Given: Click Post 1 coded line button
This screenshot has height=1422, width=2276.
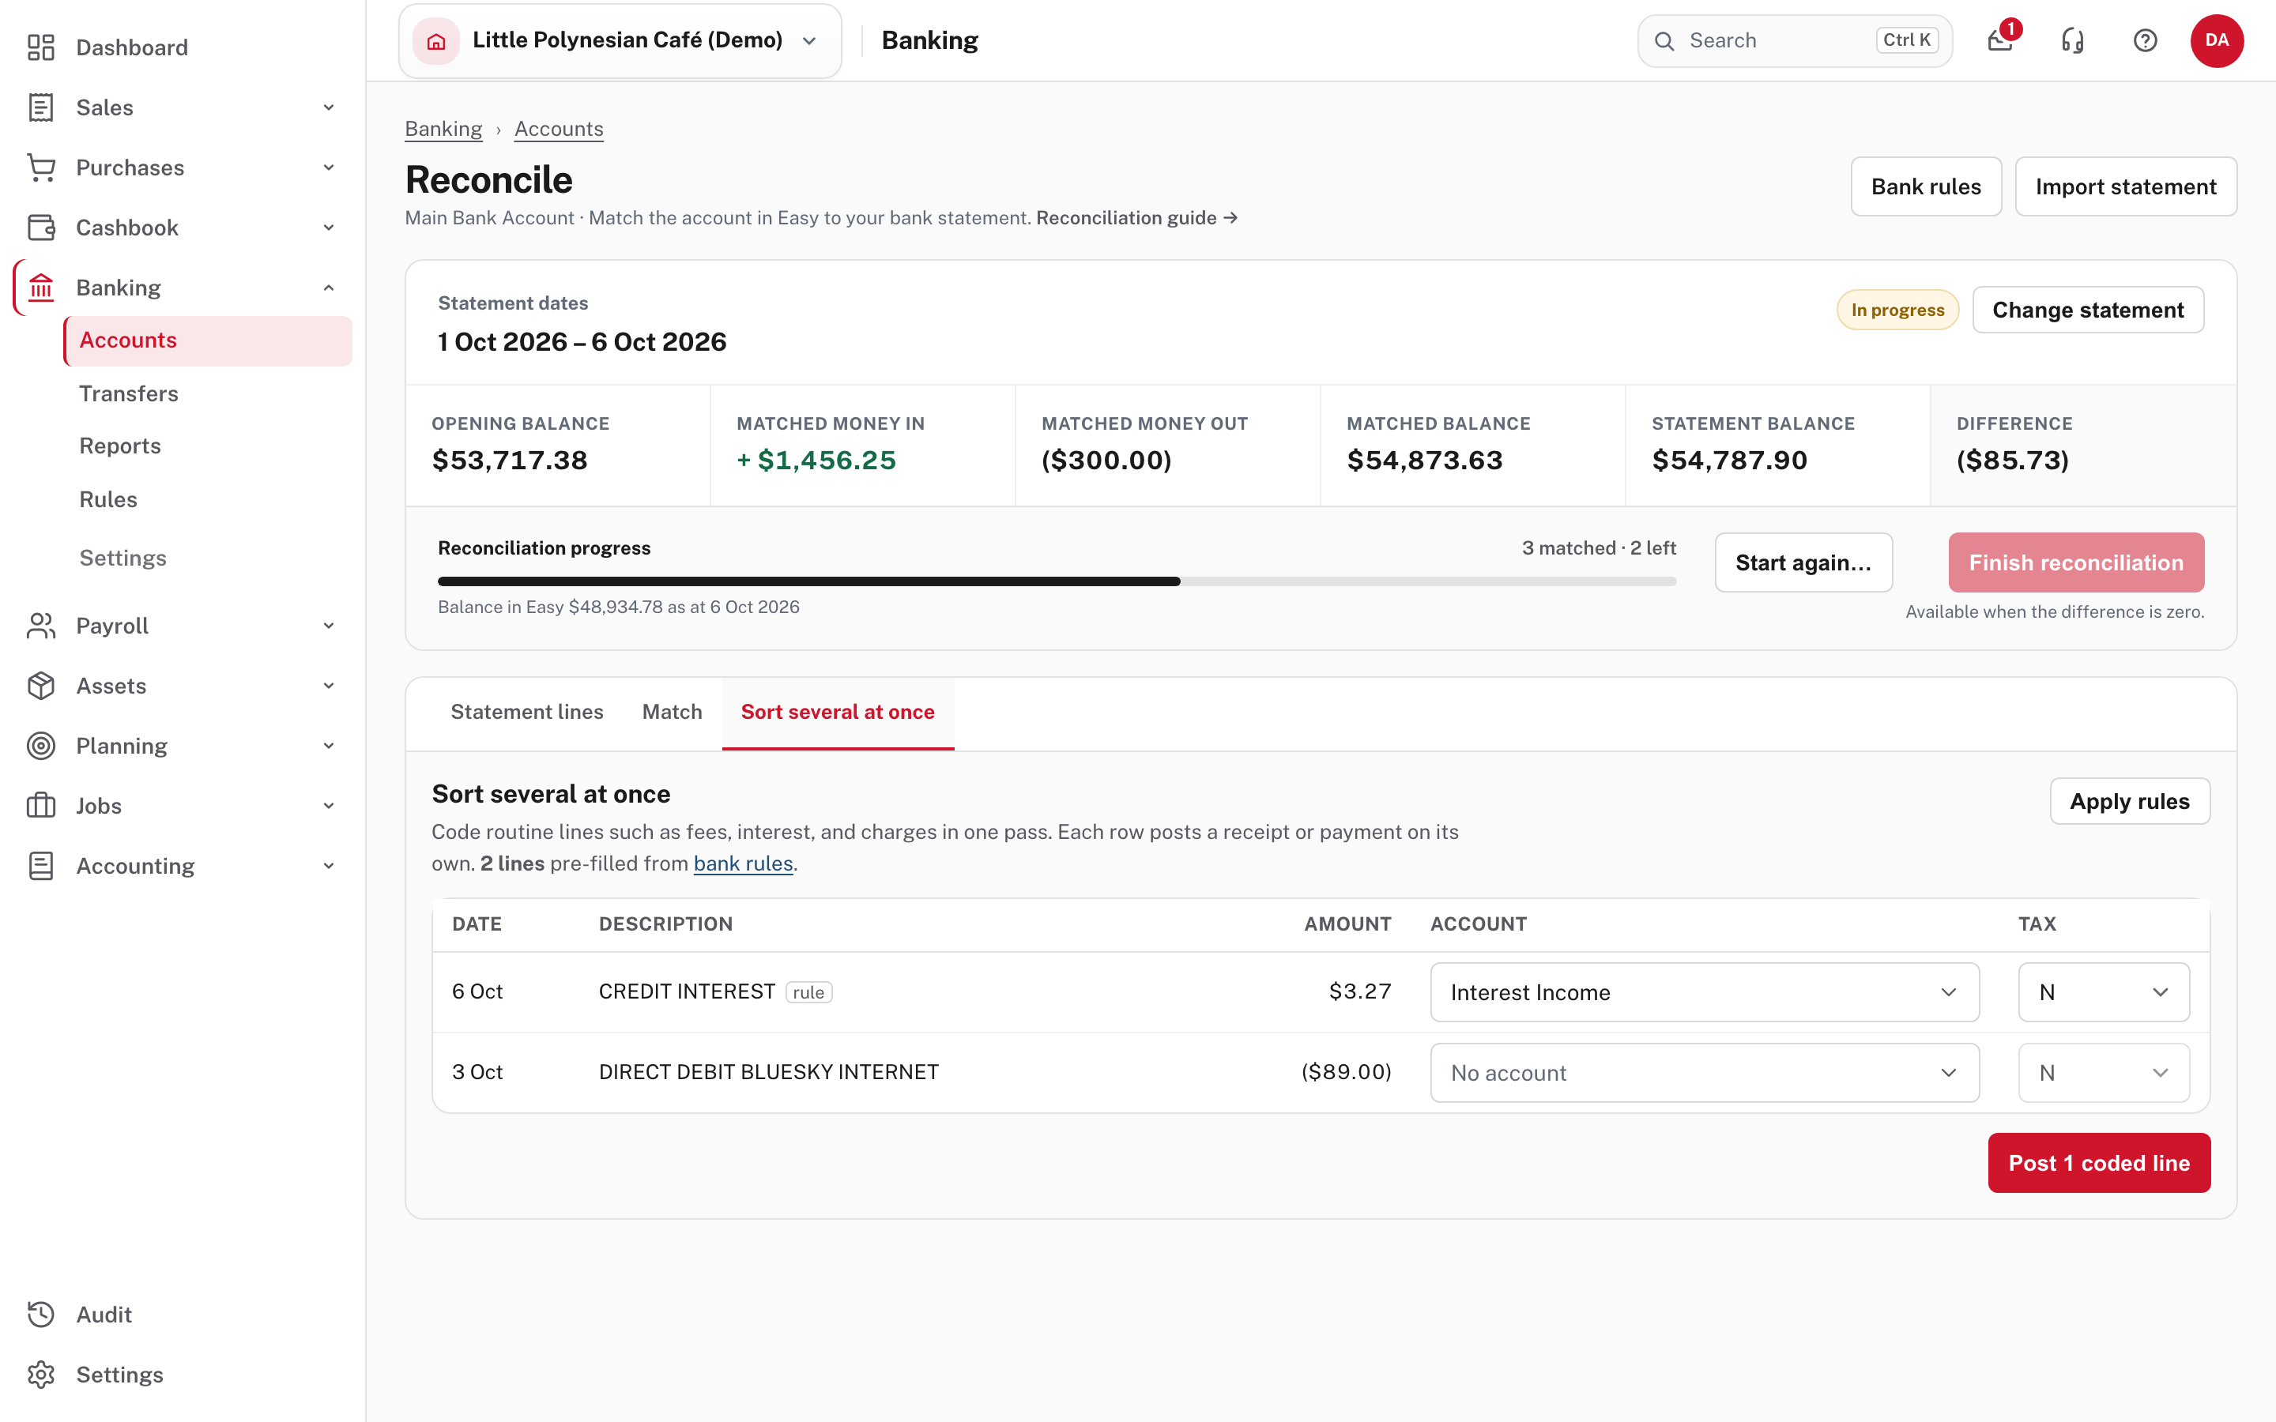Looking at the screenshot, I should 2098,1162.
